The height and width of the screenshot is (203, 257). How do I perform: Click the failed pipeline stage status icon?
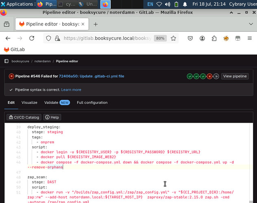pyautogui.click(x=209, y=76)
